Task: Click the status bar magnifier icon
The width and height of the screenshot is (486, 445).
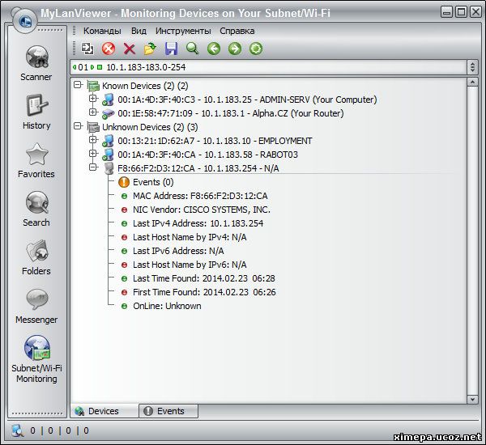Action: pyautogui.click(x=17, y=430)
